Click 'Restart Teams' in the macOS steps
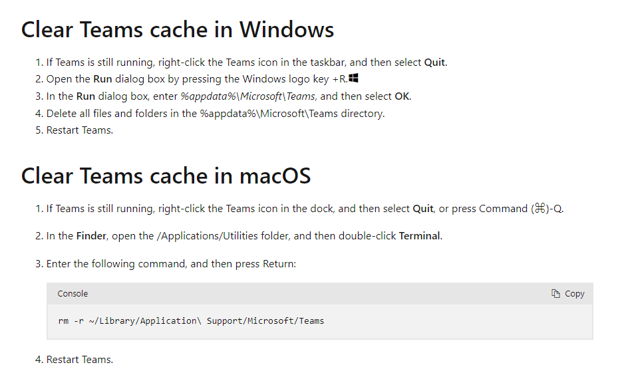 point(79,360)
